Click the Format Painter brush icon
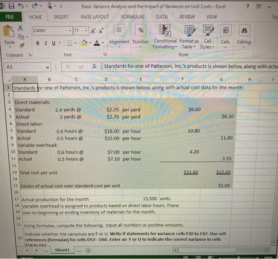The height and width of the screenshot is (259, 278). (x=21, y=46)
